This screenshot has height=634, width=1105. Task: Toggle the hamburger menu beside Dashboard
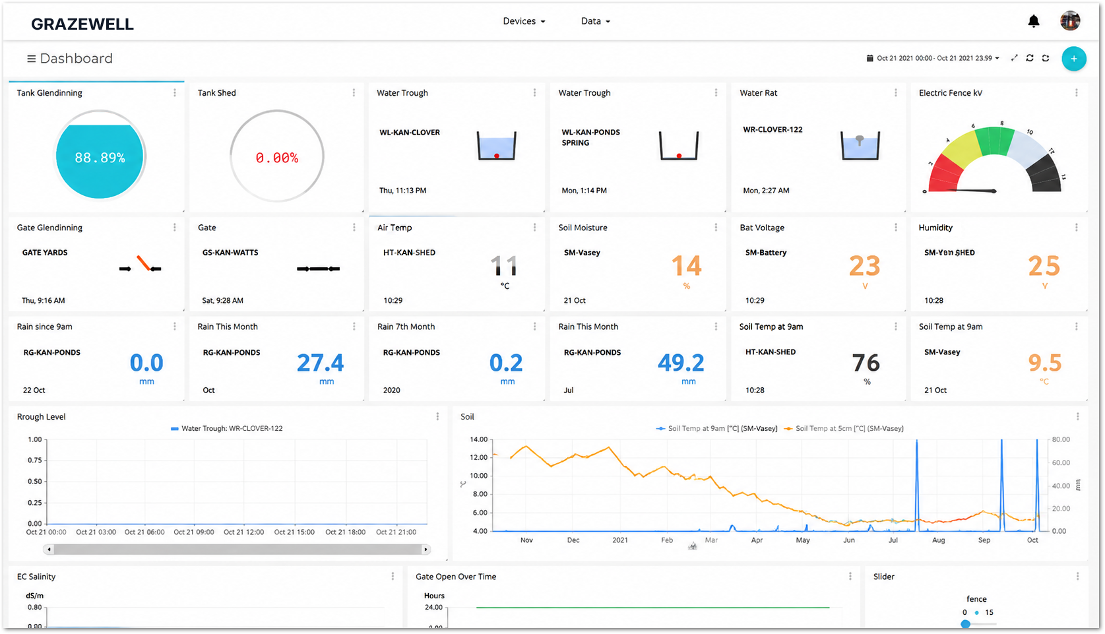tap(31, 59)
